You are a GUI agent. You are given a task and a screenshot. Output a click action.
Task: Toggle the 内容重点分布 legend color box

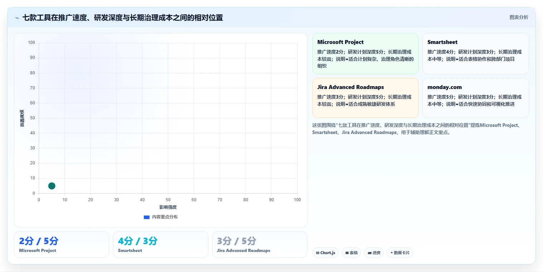(x=146, y=217)
